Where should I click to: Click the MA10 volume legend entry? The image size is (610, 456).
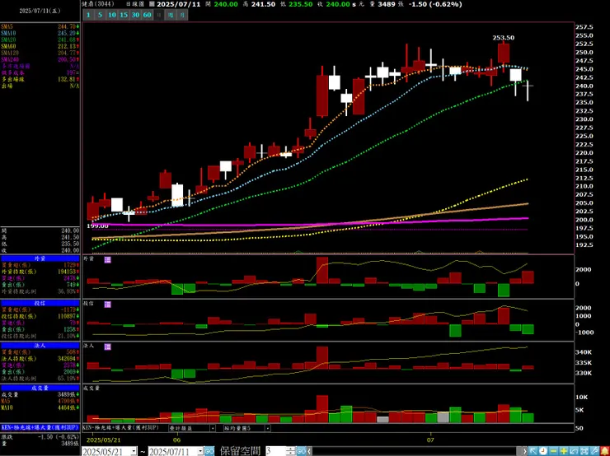(x=40, y=407)
